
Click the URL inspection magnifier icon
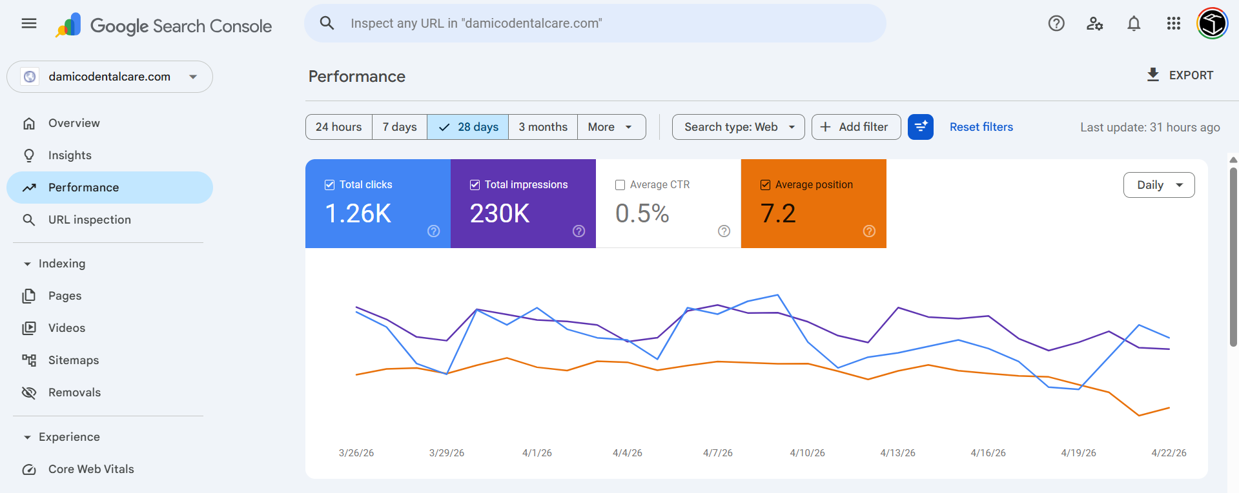tap(29, 220)
